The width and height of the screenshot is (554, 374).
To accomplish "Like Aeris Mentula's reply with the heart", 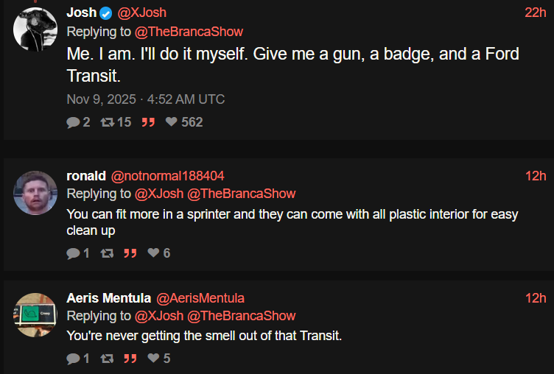I will click(153, 359).
